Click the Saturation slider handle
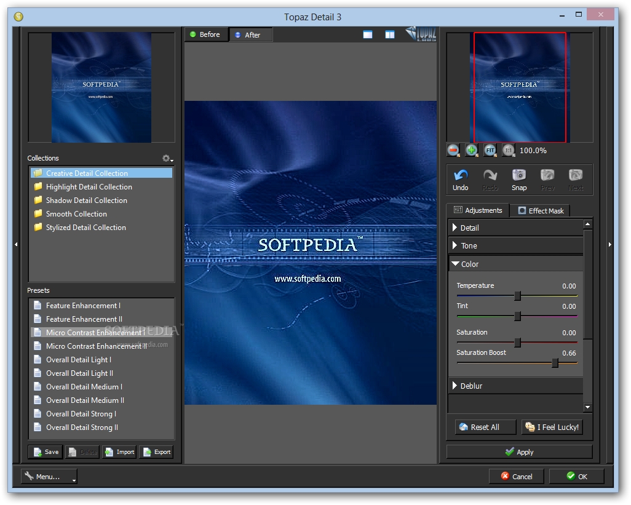The image size is (631, 505). (x=518, y=343)
